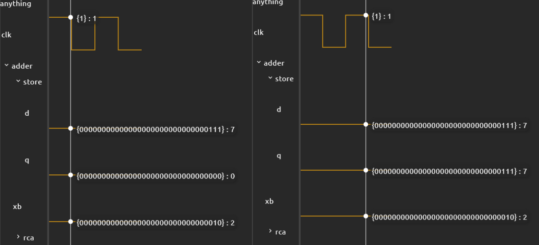Select the d signal label in the right panel

point(279,110)
